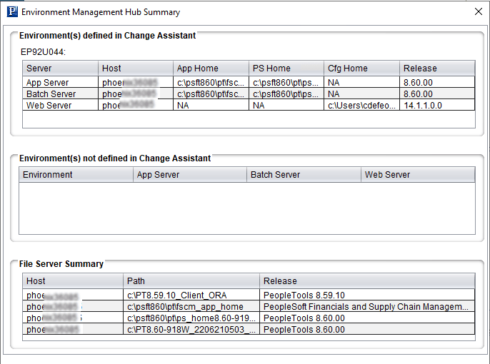Click the Environment column header

76,175
